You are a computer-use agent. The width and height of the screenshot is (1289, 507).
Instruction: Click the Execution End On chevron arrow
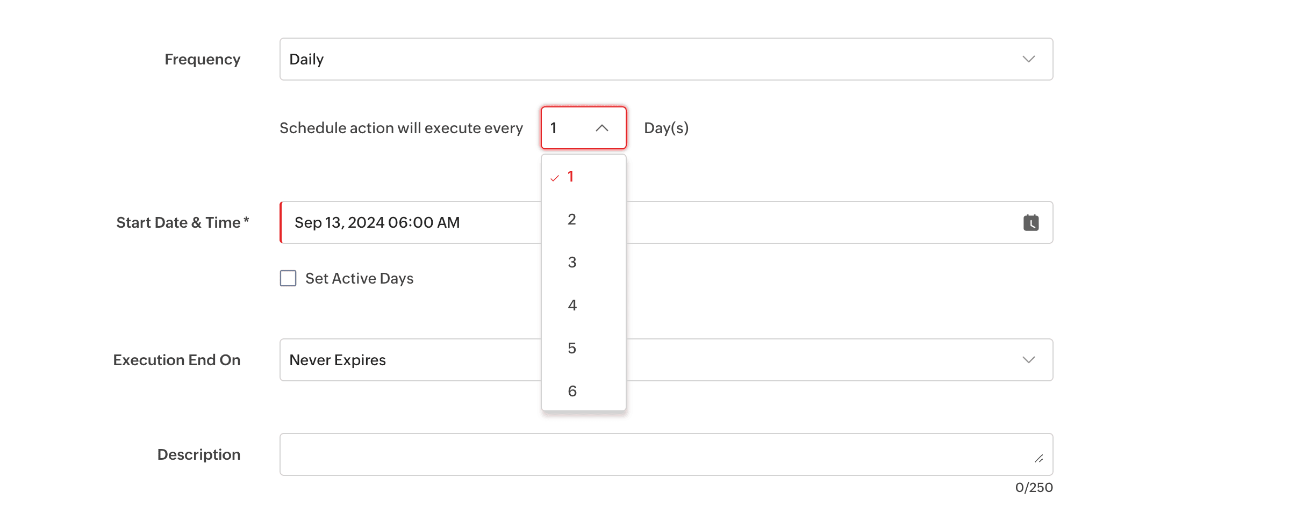(1028, 360)
